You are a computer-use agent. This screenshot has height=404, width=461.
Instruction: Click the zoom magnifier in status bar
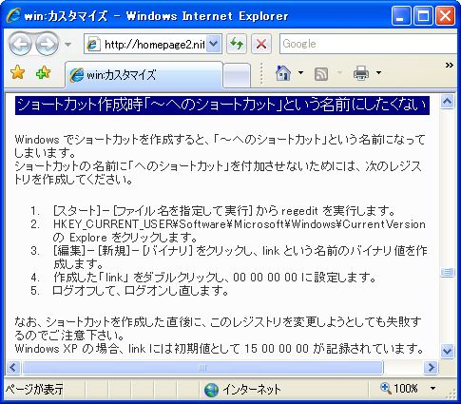pyautogui.click(x=385, y=388)
